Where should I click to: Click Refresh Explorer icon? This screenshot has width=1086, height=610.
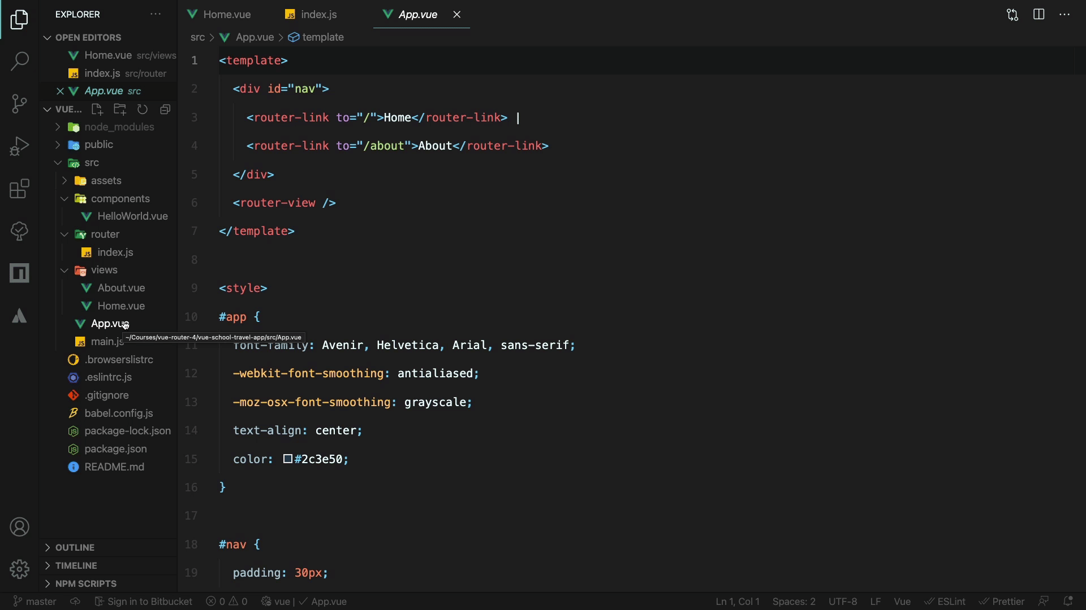pos(143,109)
